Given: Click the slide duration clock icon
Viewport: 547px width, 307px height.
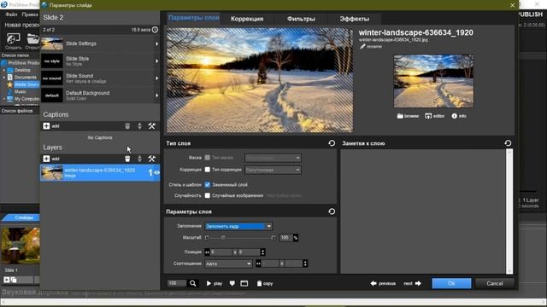Looking at the screenshot, I should pyautogui.click(x=155, y=30).
